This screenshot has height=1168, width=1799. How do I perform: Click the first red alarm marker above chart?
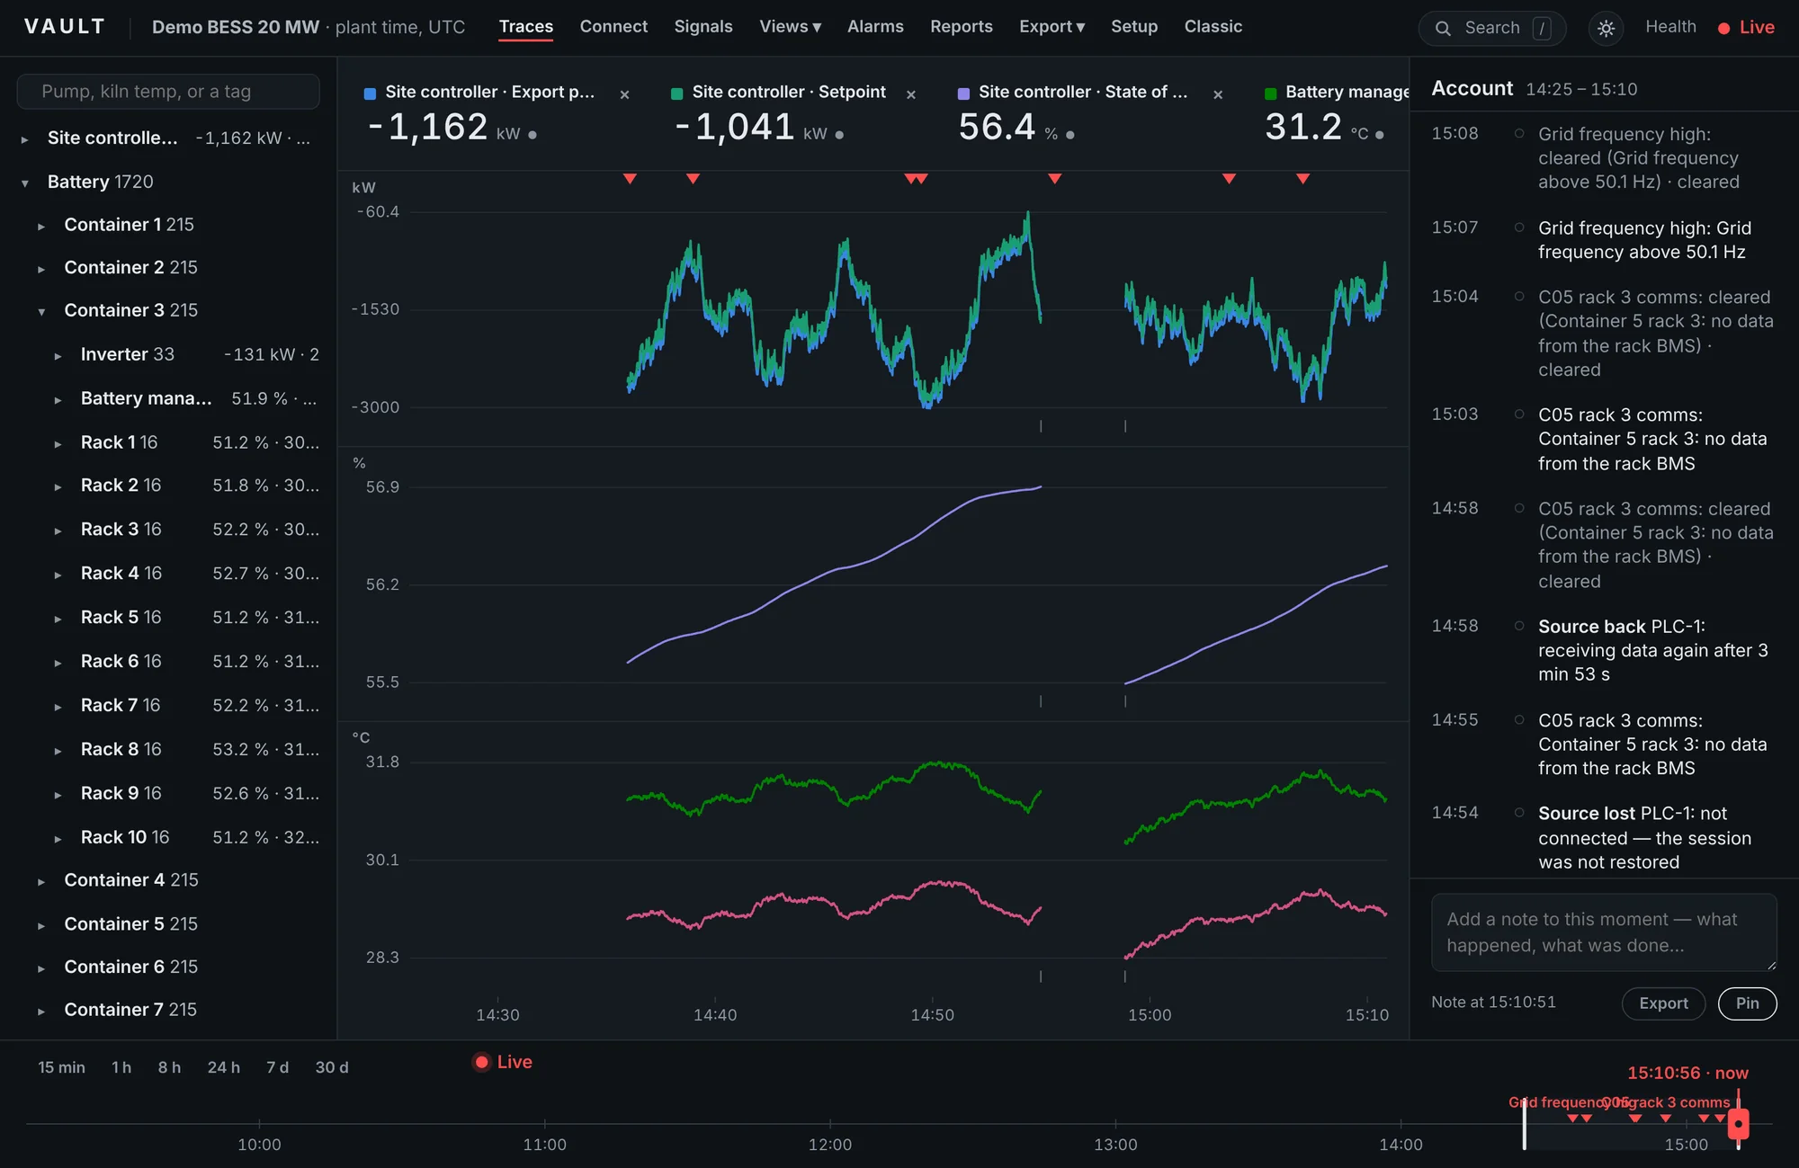click(630, 179)
